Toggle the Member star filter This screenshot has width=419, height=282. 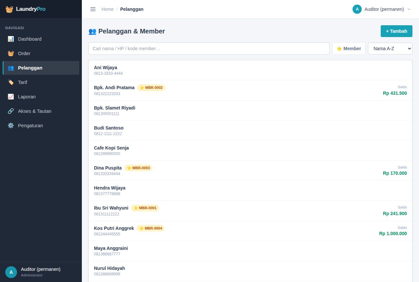(349, 49)
